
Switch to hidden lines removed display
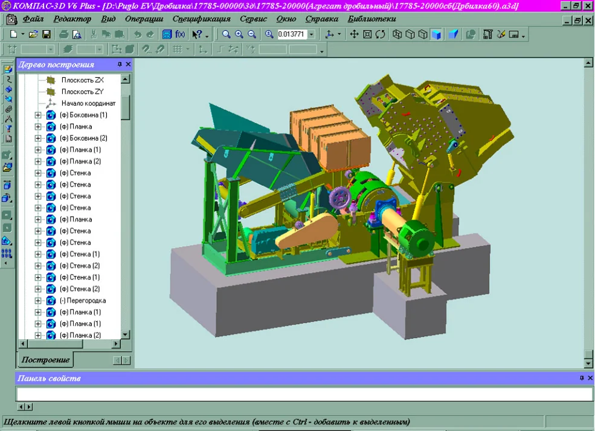click(410, 34)
